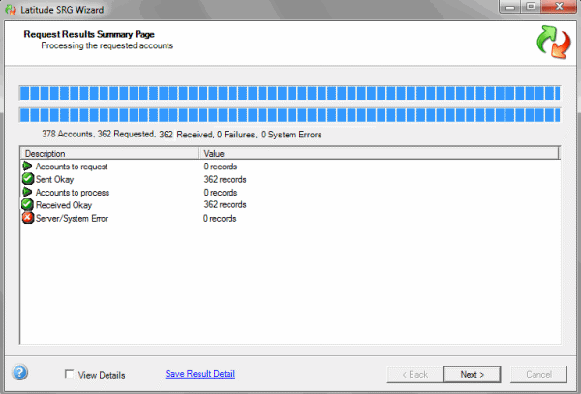Click the Latitude SRG Wizard title bar icon
Viewport: 581px width, 394px height.
point(11,10)
